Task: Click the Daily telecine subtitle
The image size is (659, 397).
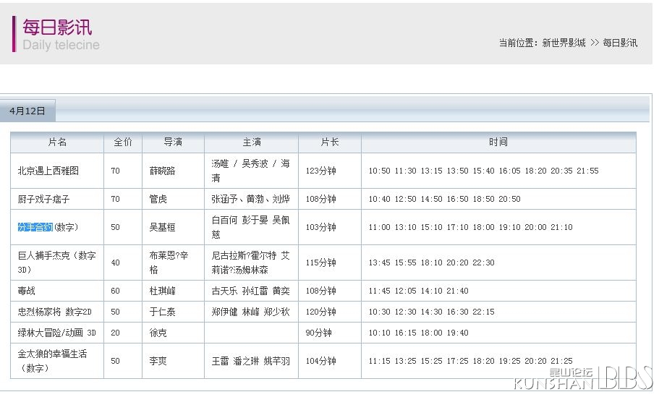Action: coord(61,45)
